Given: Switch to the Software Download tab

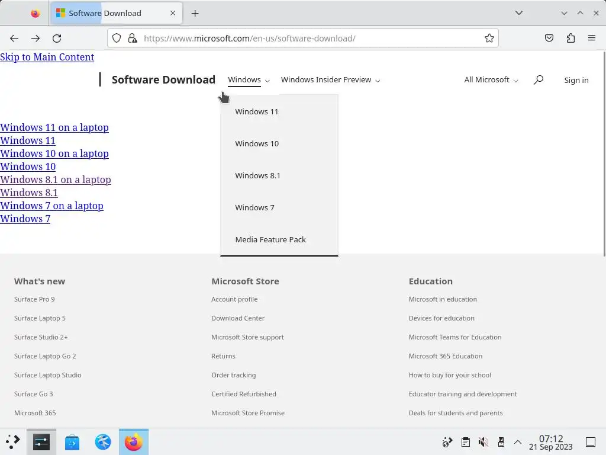Looking at the screenshot, I should 117,13.
